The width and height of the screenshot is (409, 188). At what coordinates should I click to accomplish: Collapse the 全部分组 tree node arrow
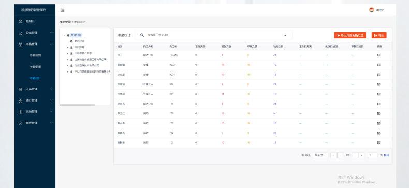tap(64, 35)
